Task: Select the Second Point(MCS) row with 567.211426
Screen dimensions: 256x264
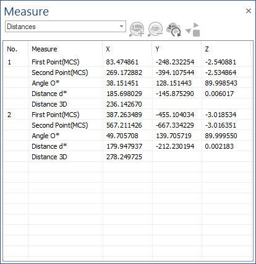Action: [x=127, y=125]
